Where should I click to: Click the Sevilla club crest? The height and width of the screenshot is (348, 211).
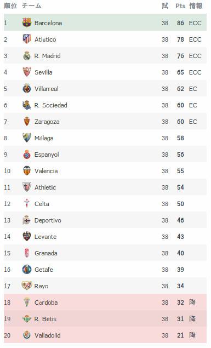[x=27, y=72]
